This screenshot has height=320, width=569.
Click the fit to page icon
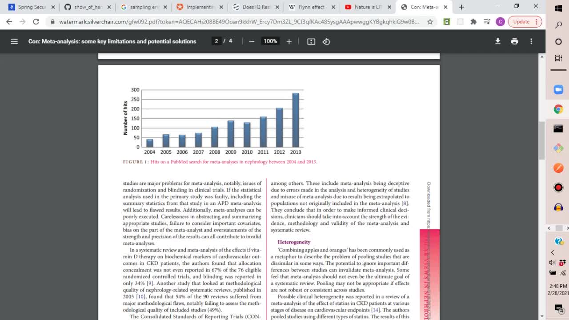point(311,41)
